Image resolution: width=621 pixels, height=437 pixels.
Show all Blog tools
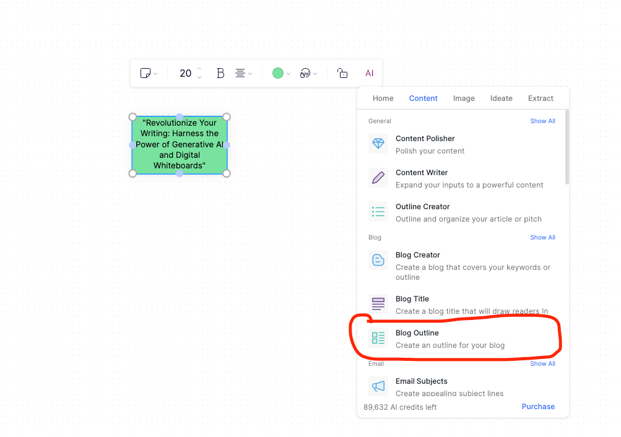[542, 238]
